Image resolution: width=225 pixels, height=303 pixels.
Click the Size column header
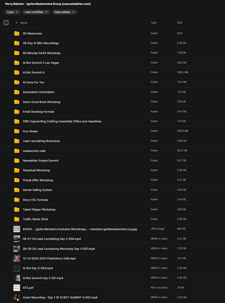coord(179,23)
